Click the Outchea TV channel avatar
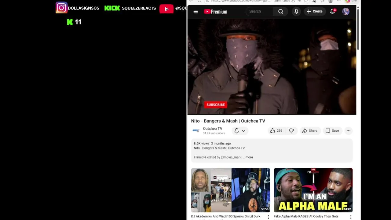The height and width of the screenshot is (220, 391). click(196, 131)
